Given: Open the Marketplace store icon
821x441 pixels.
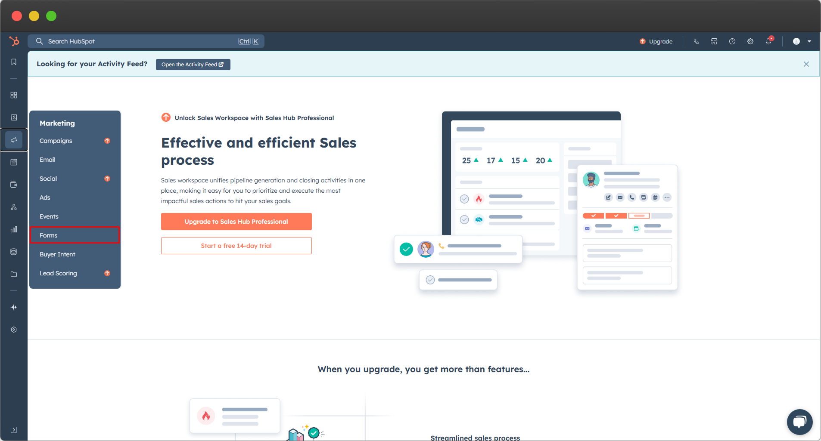Looking at the screenshot, I should [714, 41].
